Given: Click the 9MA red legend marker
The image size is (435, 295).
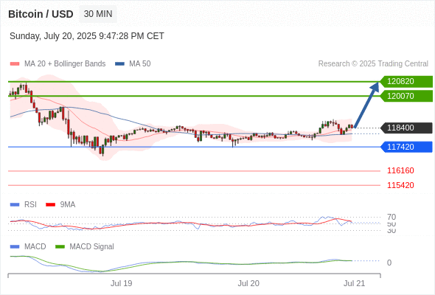Looking at the screenshot, I should coord(50,205).
